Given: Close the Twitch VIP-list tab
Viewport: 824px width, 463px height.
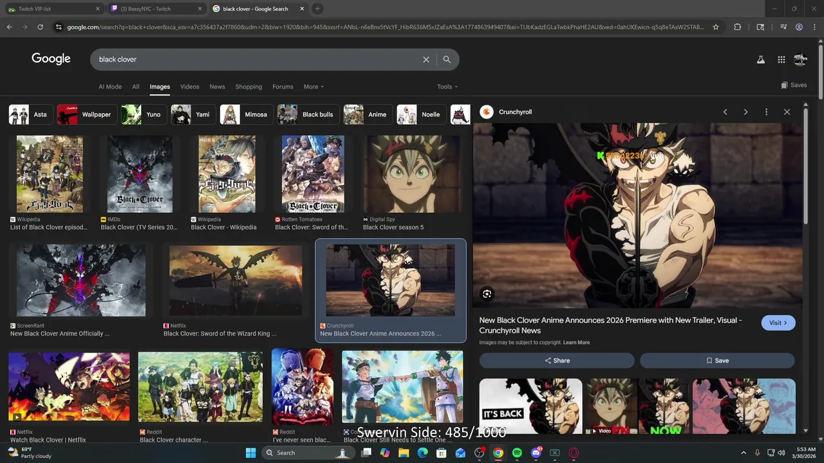Looking at the screenshot, I should coord(98,9).
